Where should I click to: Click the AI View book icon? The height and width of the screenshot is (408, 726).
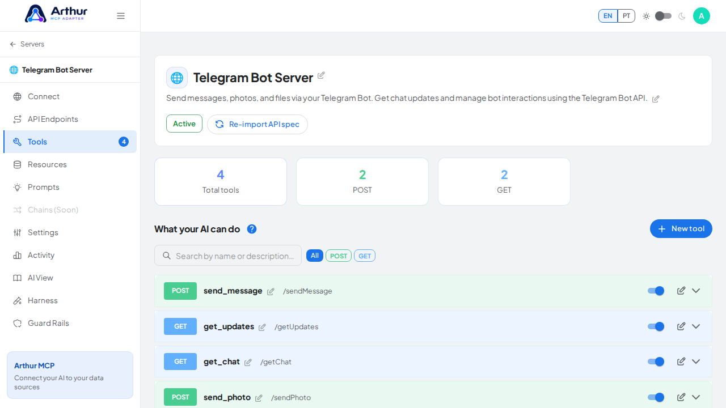pyautogui.click(x=18, y=278)
